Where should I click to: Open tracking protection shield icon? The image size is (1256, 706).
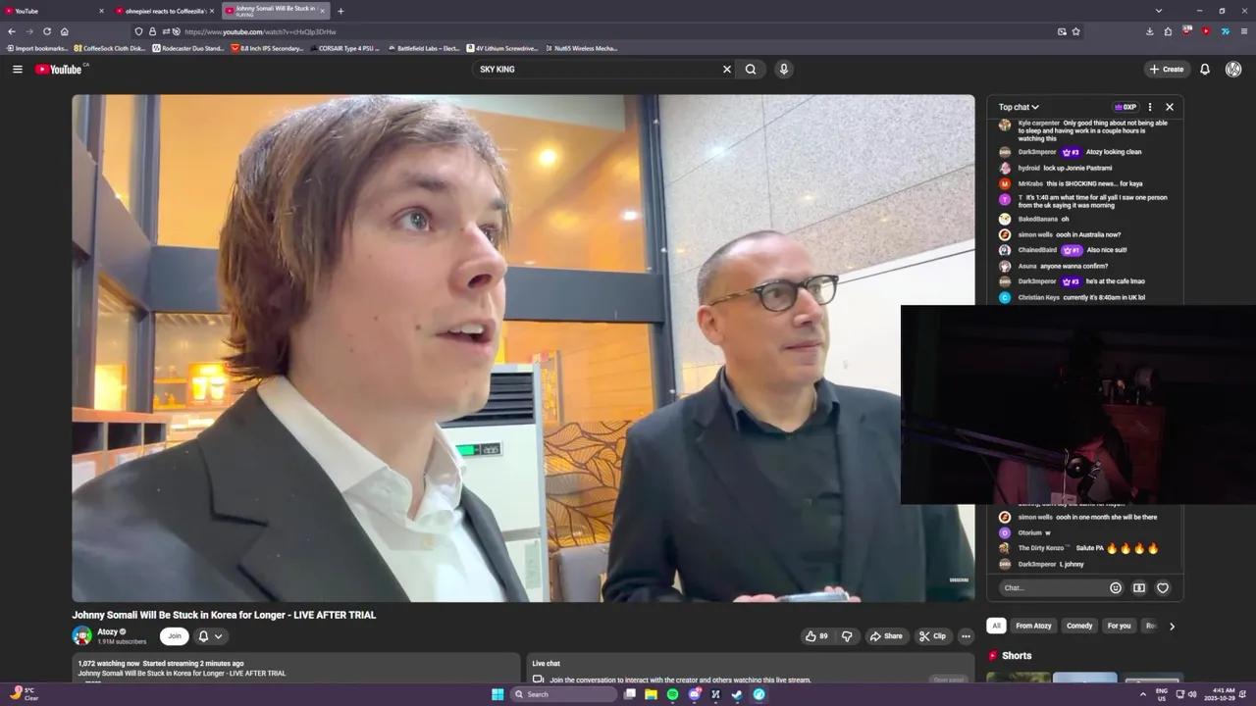[138, 31]
